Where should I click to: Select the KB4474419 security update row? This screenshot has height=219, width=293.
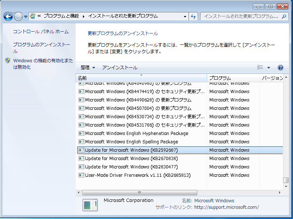pyautogui.click(x=180, y=91)
